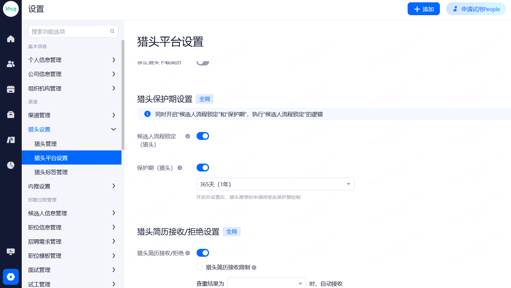The height and width of the screenshot is (288, 511).
Task: Enable the 猎头简历接收限制 checkbox
Action: [200, 267]
